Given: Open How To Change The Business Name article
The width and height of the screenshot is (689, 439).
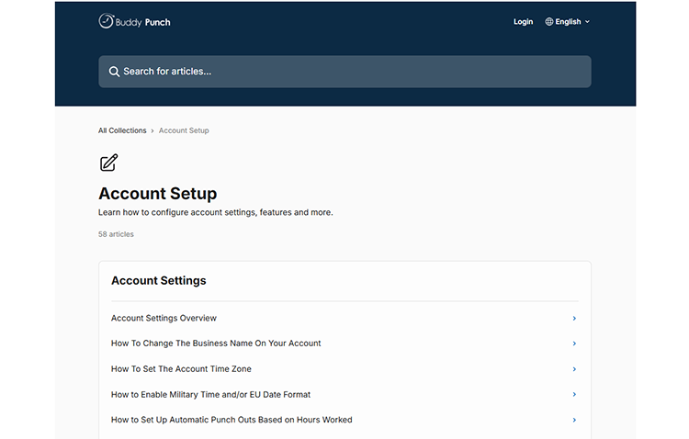Looking at the screenshot, I should point(216,343).
